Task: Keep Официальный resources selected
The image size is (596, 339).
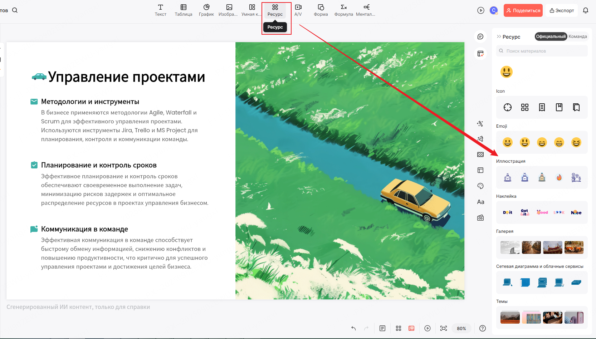Action: [551, 36]
